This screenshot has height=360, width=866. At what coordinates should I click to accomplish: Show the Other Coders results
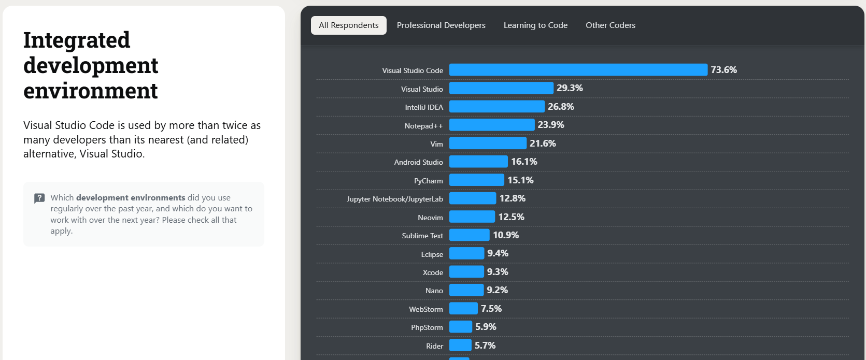point(610,25)
